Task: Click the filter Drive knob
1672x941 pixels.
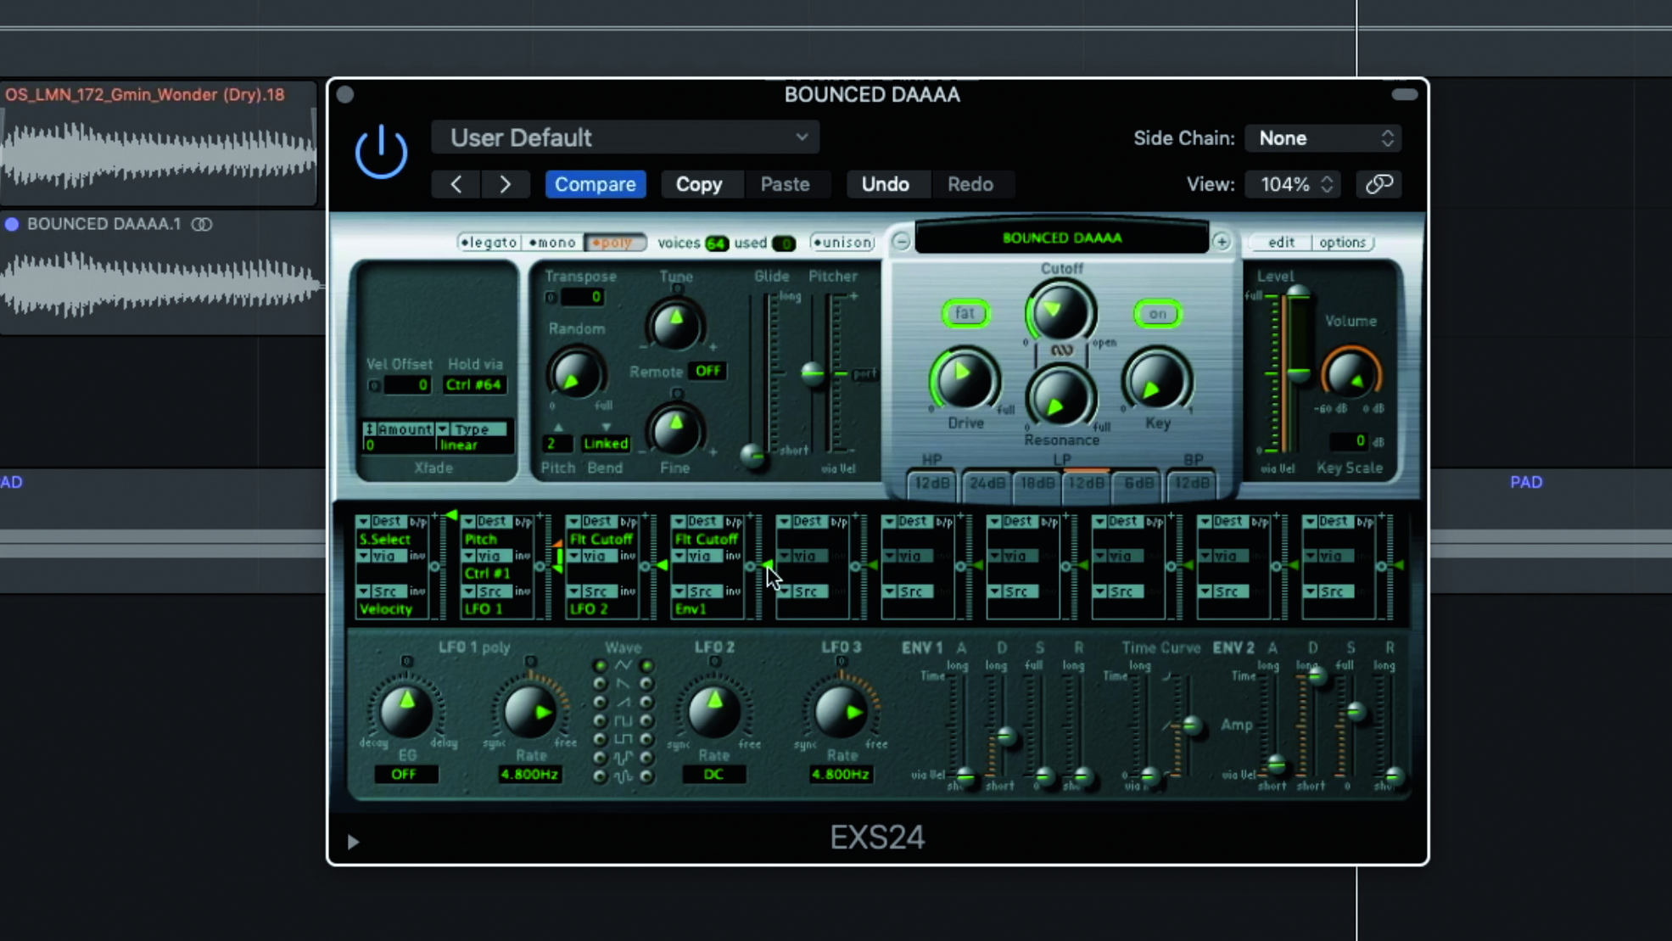Action: coord(965,379)
